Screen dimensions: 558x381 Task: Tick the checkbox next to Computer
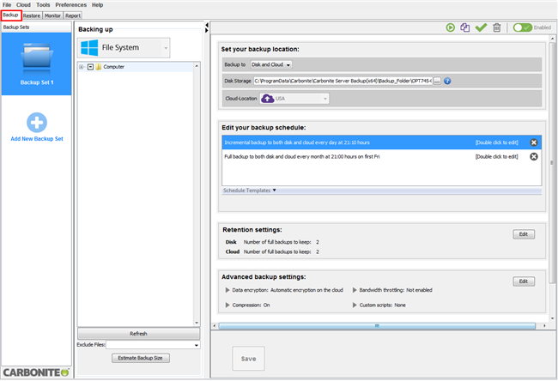coord(90,66)
